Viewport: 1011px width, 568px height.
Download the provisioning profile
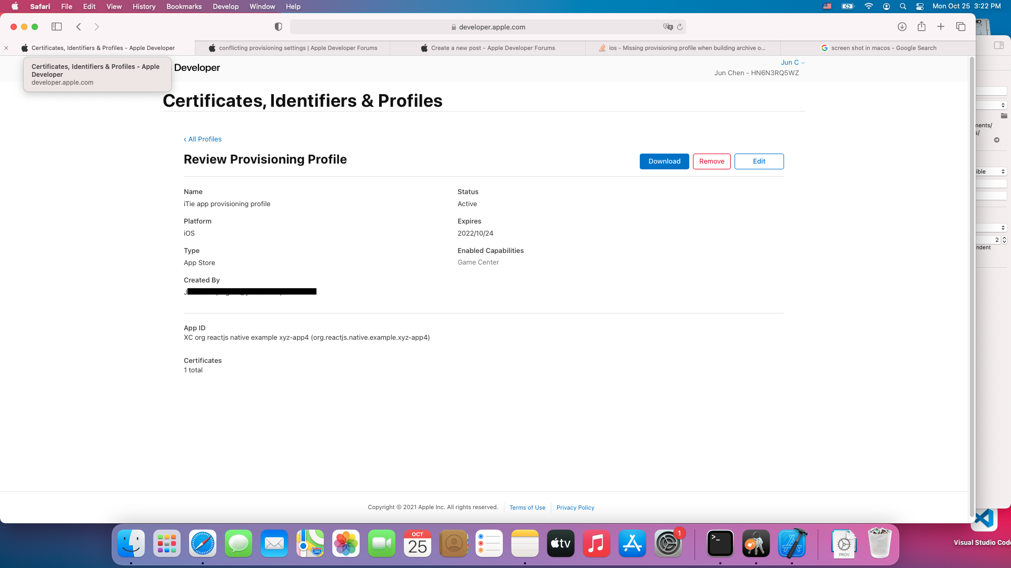pyautogui.click(x=664, y=161)
